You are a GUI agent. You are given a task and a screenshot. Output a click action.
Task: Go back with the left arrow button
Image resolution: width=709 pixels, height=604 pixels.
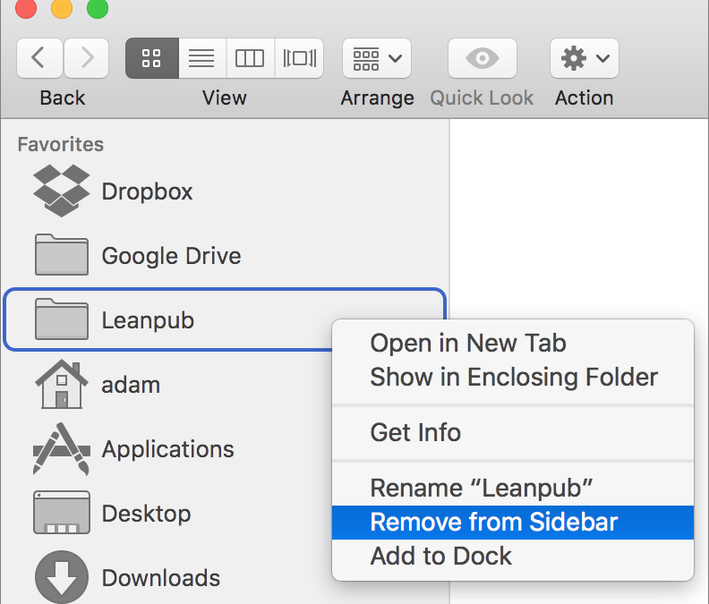[39, 58]
